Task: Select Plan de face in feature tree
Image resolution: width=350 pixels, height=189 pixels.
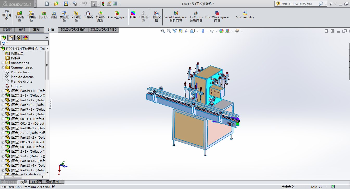Action: click(20, 72)
